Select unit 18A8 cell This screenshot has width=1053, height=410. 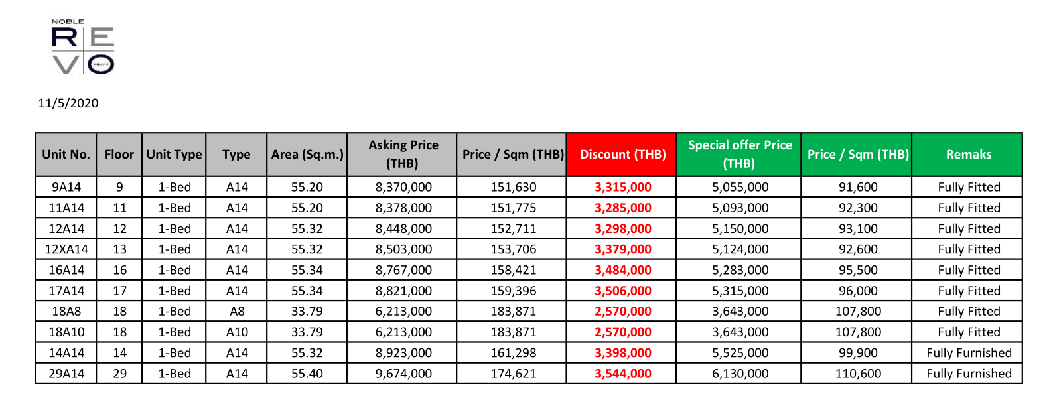66,311
